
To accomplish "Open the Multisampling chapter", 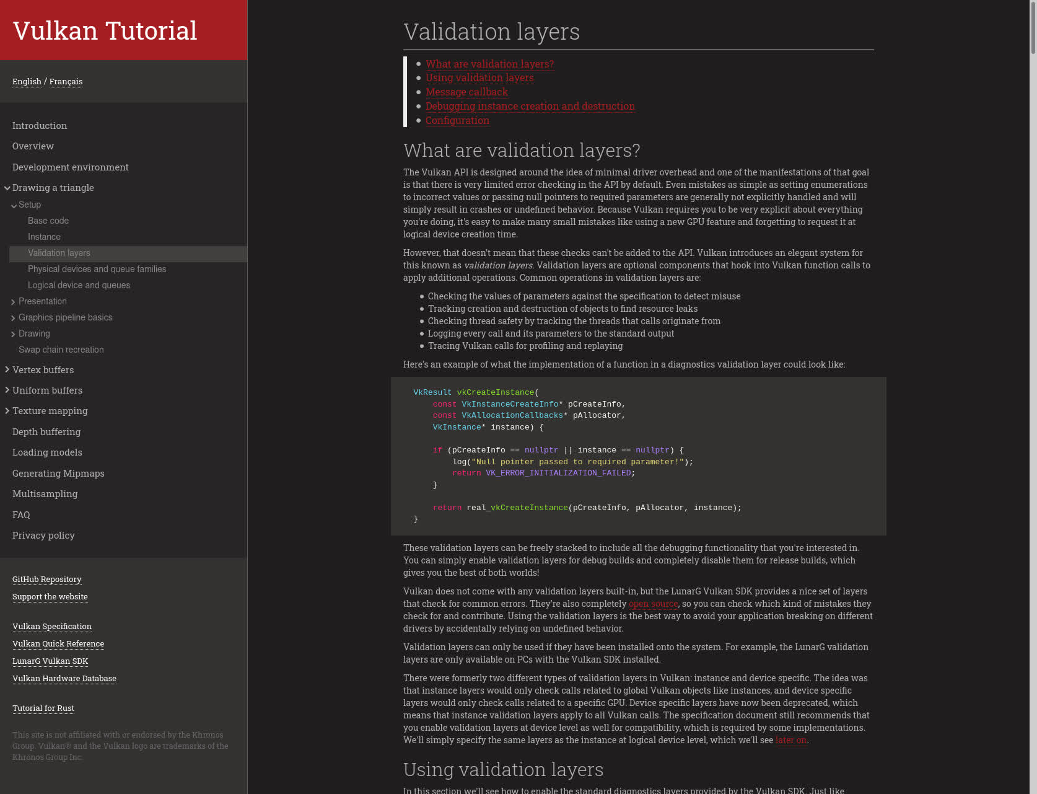I will click(x=45, y=493).
